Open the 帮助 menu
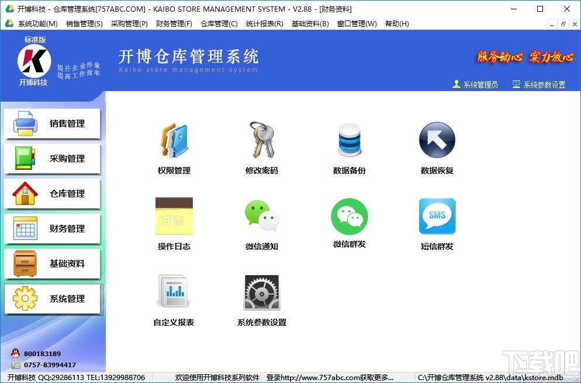Screen dimensions: 581x383 pos(397,23)
